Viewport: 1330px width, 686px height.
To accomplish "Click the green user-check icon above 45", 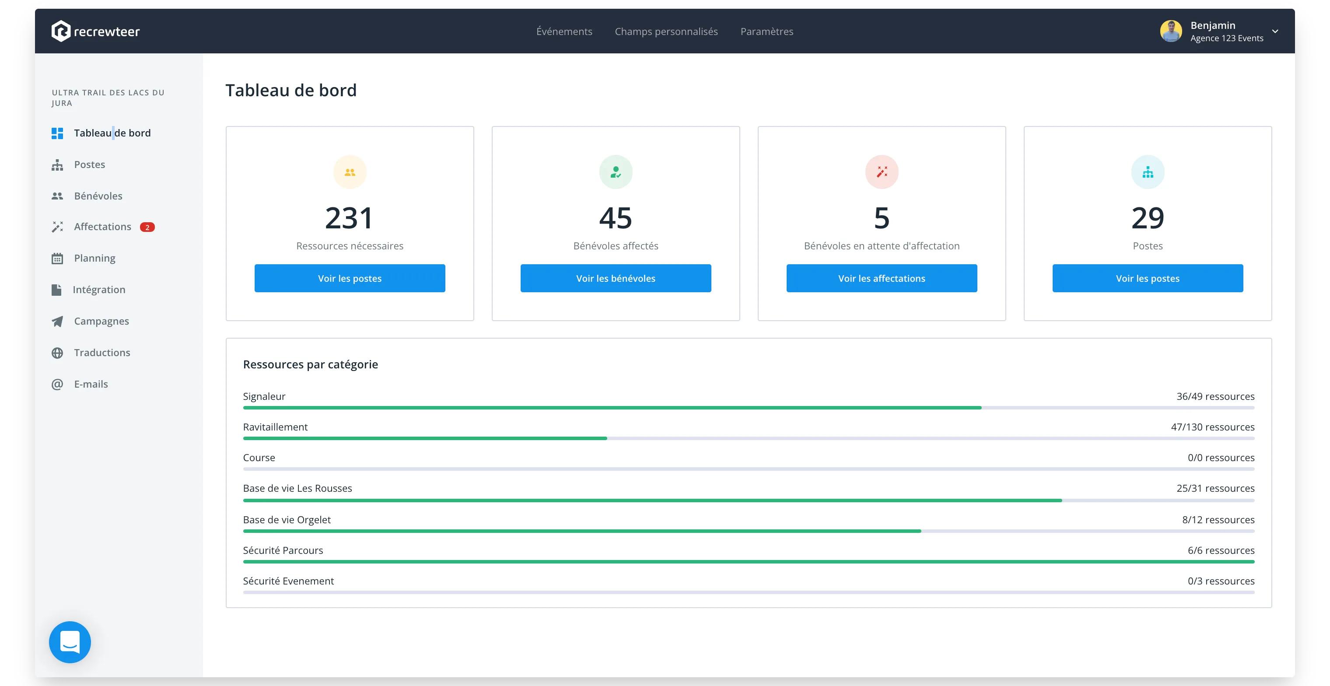I will (616, 172).
